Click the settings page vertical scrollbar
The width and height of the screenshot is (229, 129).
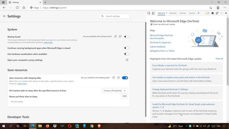[146, 69]
